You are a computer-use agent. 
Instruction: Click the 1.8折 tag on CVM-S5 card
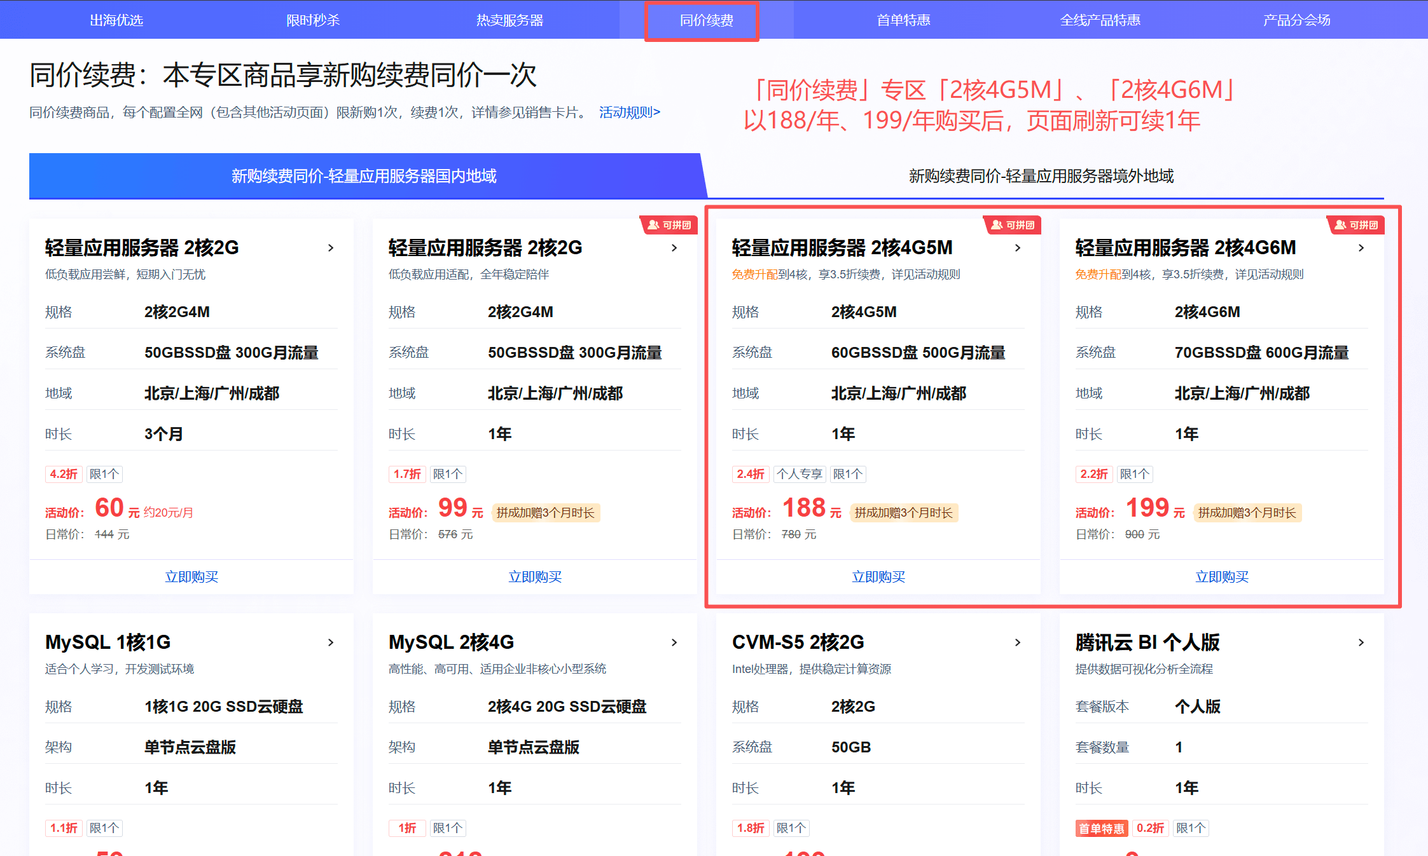pyautogui.click(x=751, y=829)
